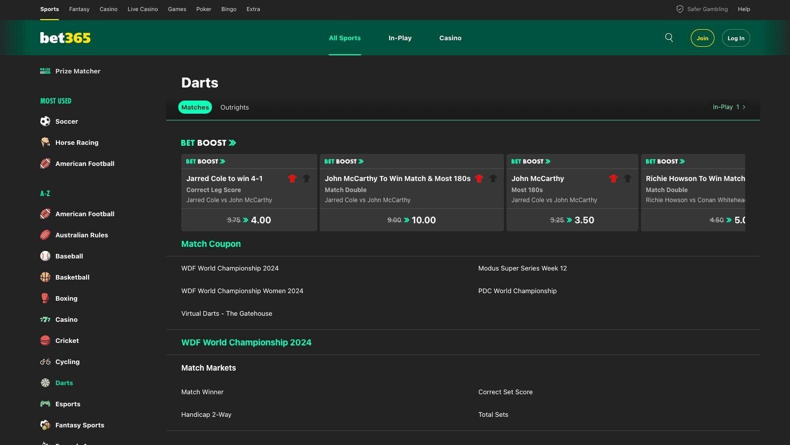Click the Australian Rules ball icon
Screen dimensions: 790x445
coord(45,235)
